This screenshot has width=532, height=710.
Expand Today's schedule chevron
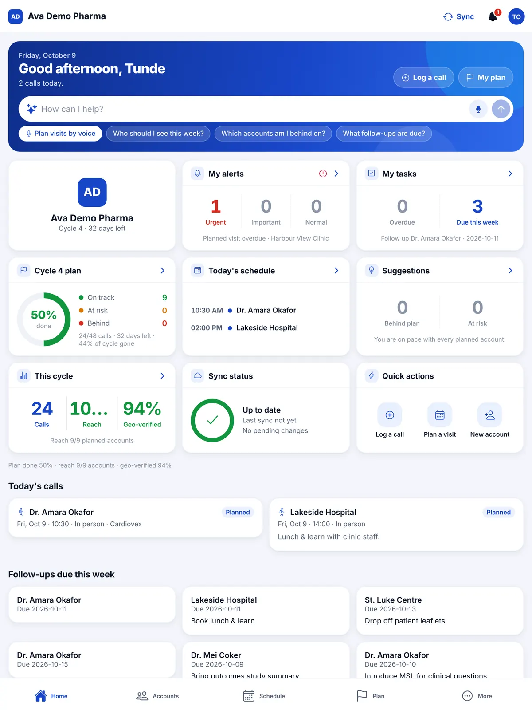336,271
